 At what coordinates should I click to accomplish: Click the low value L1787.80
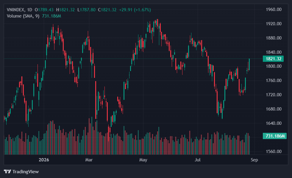coord(86,10)
